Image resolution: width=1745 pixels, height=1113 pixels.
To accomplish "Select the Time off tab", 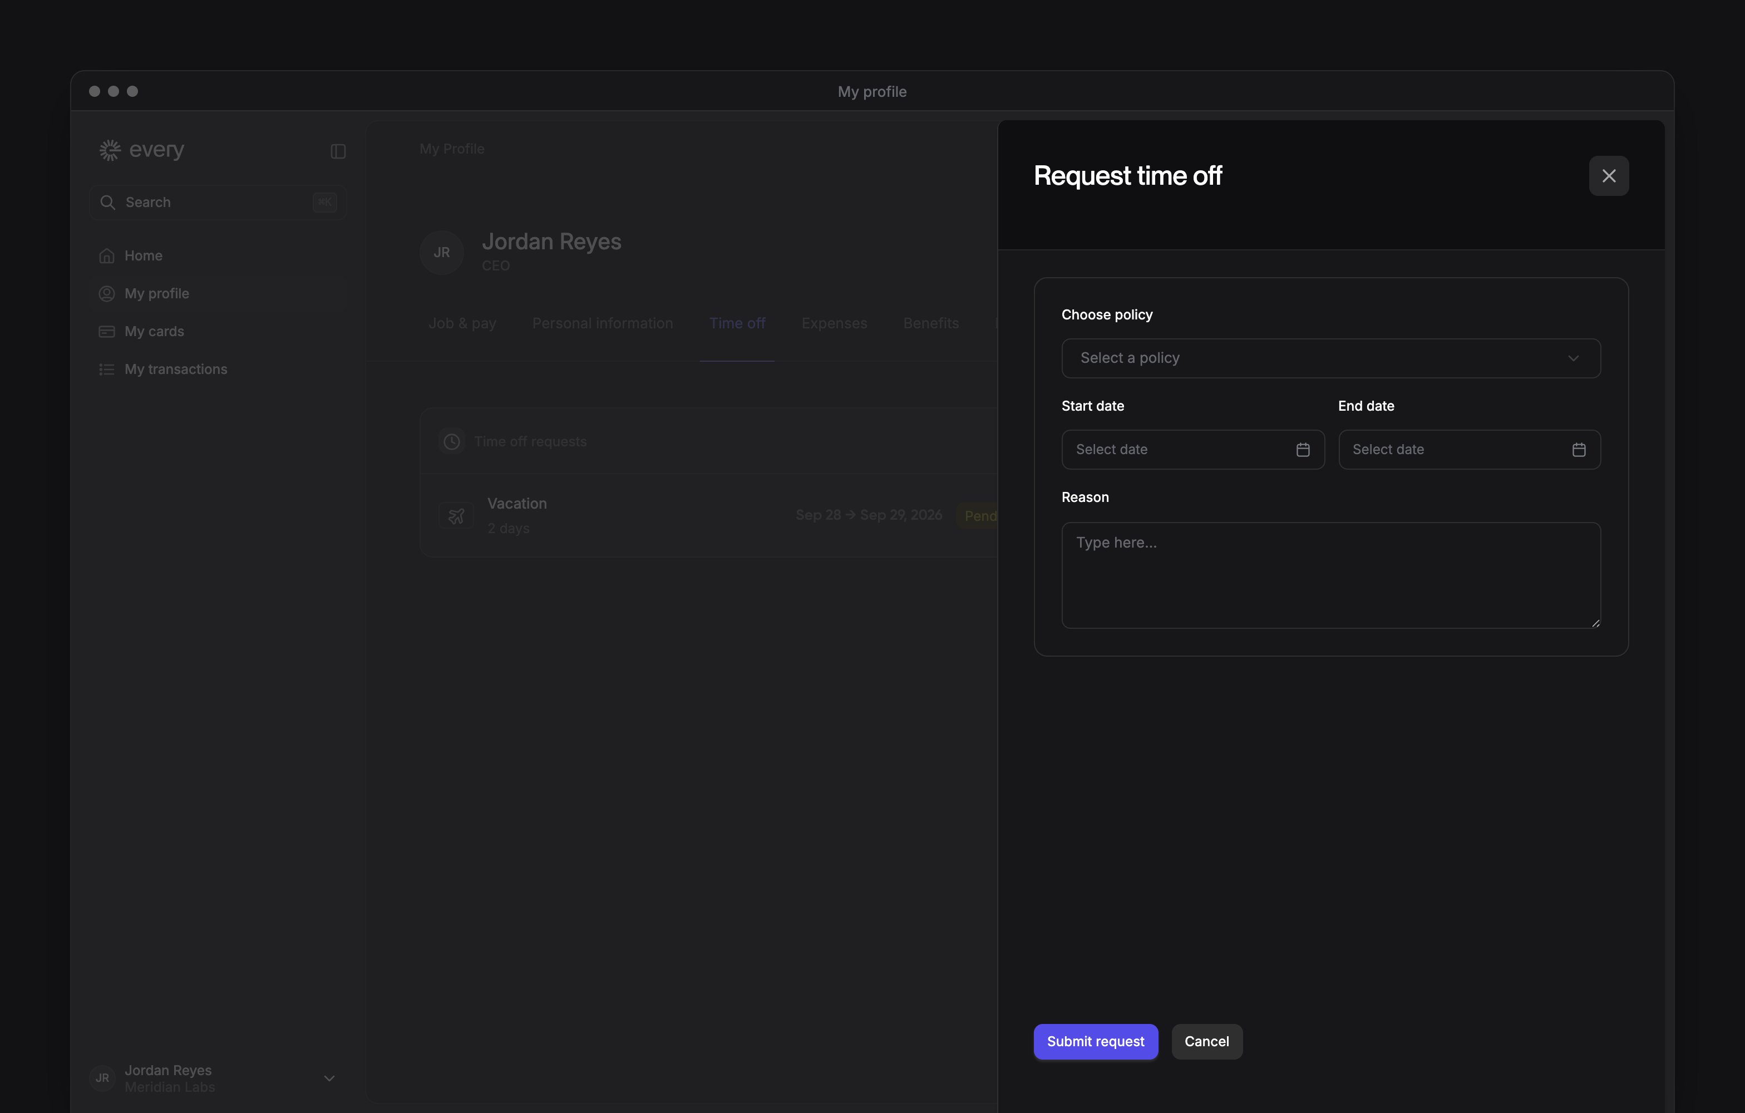I will (x=737, y=323).
